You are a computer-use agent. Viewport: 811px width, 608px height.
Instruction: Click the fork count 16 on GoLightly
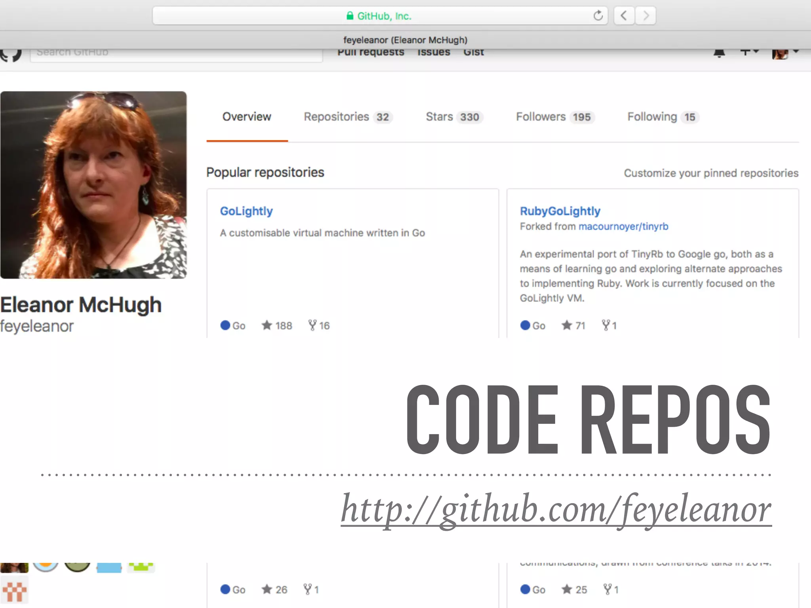(319, 325)
